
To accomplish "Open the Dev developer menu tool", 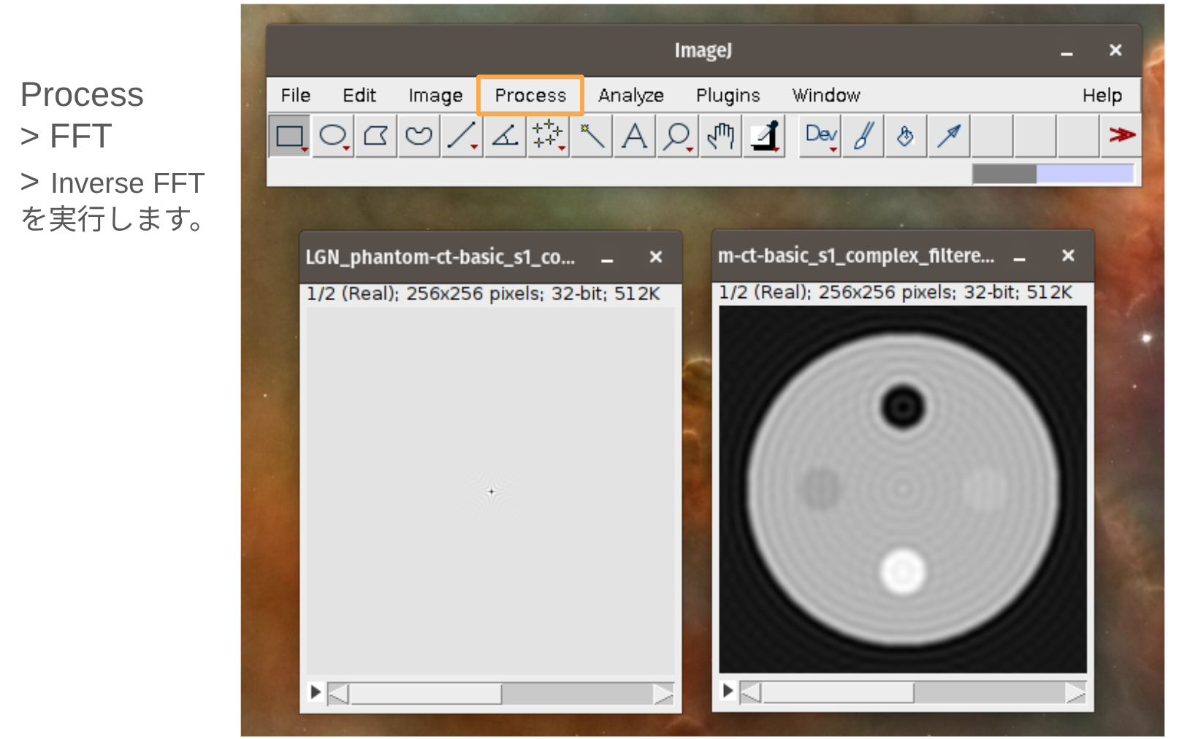I will [820, 136].
